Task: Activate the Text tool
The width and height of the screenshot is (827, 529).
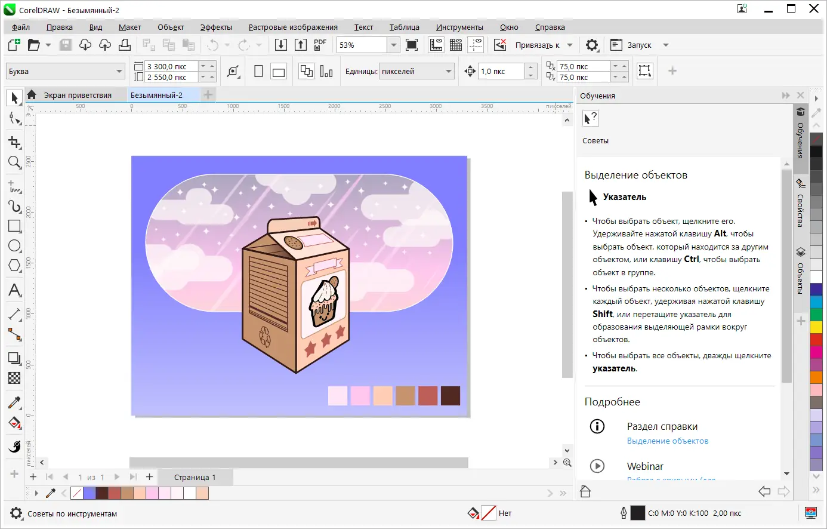Action: [x=14, y=290]
